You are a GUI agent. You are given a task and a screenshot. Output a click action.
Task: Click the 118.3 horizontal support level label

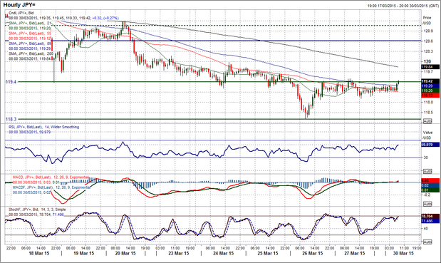(11, 119)
